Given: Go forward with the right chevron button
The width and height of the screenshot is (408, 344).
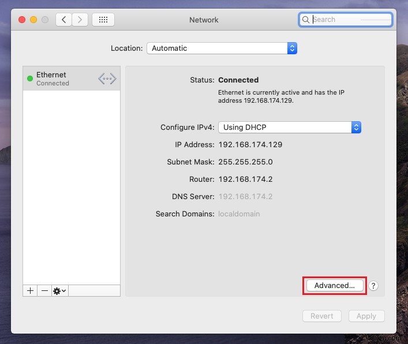Looking at the screenshot, I should pyautogui.click(x=80, y=20).
